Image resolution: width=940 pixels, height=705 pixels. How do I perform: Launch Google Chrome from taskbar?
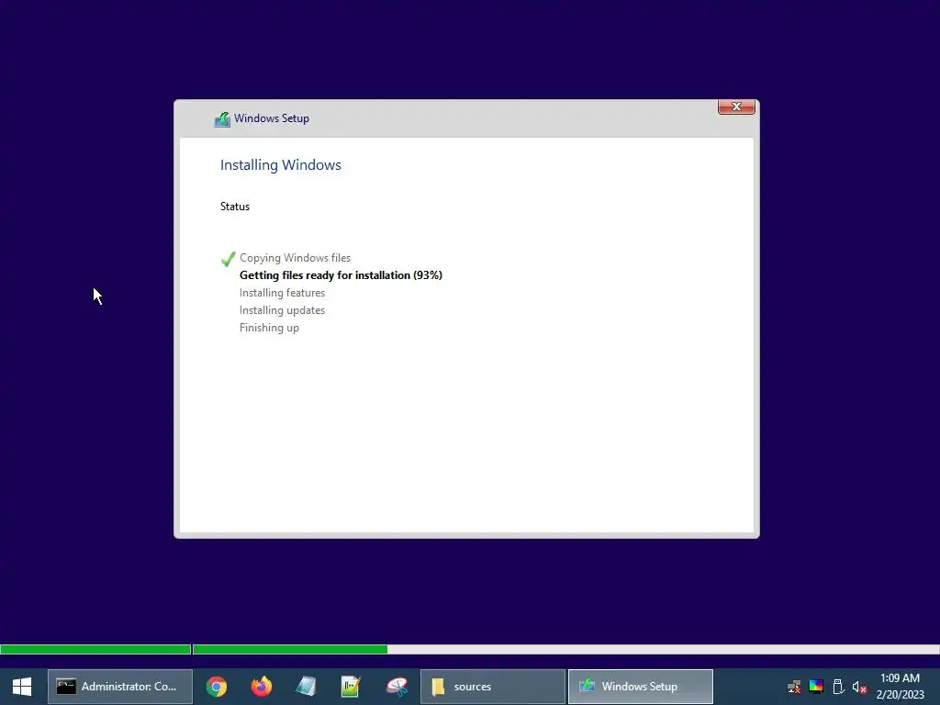pos(217,687)
